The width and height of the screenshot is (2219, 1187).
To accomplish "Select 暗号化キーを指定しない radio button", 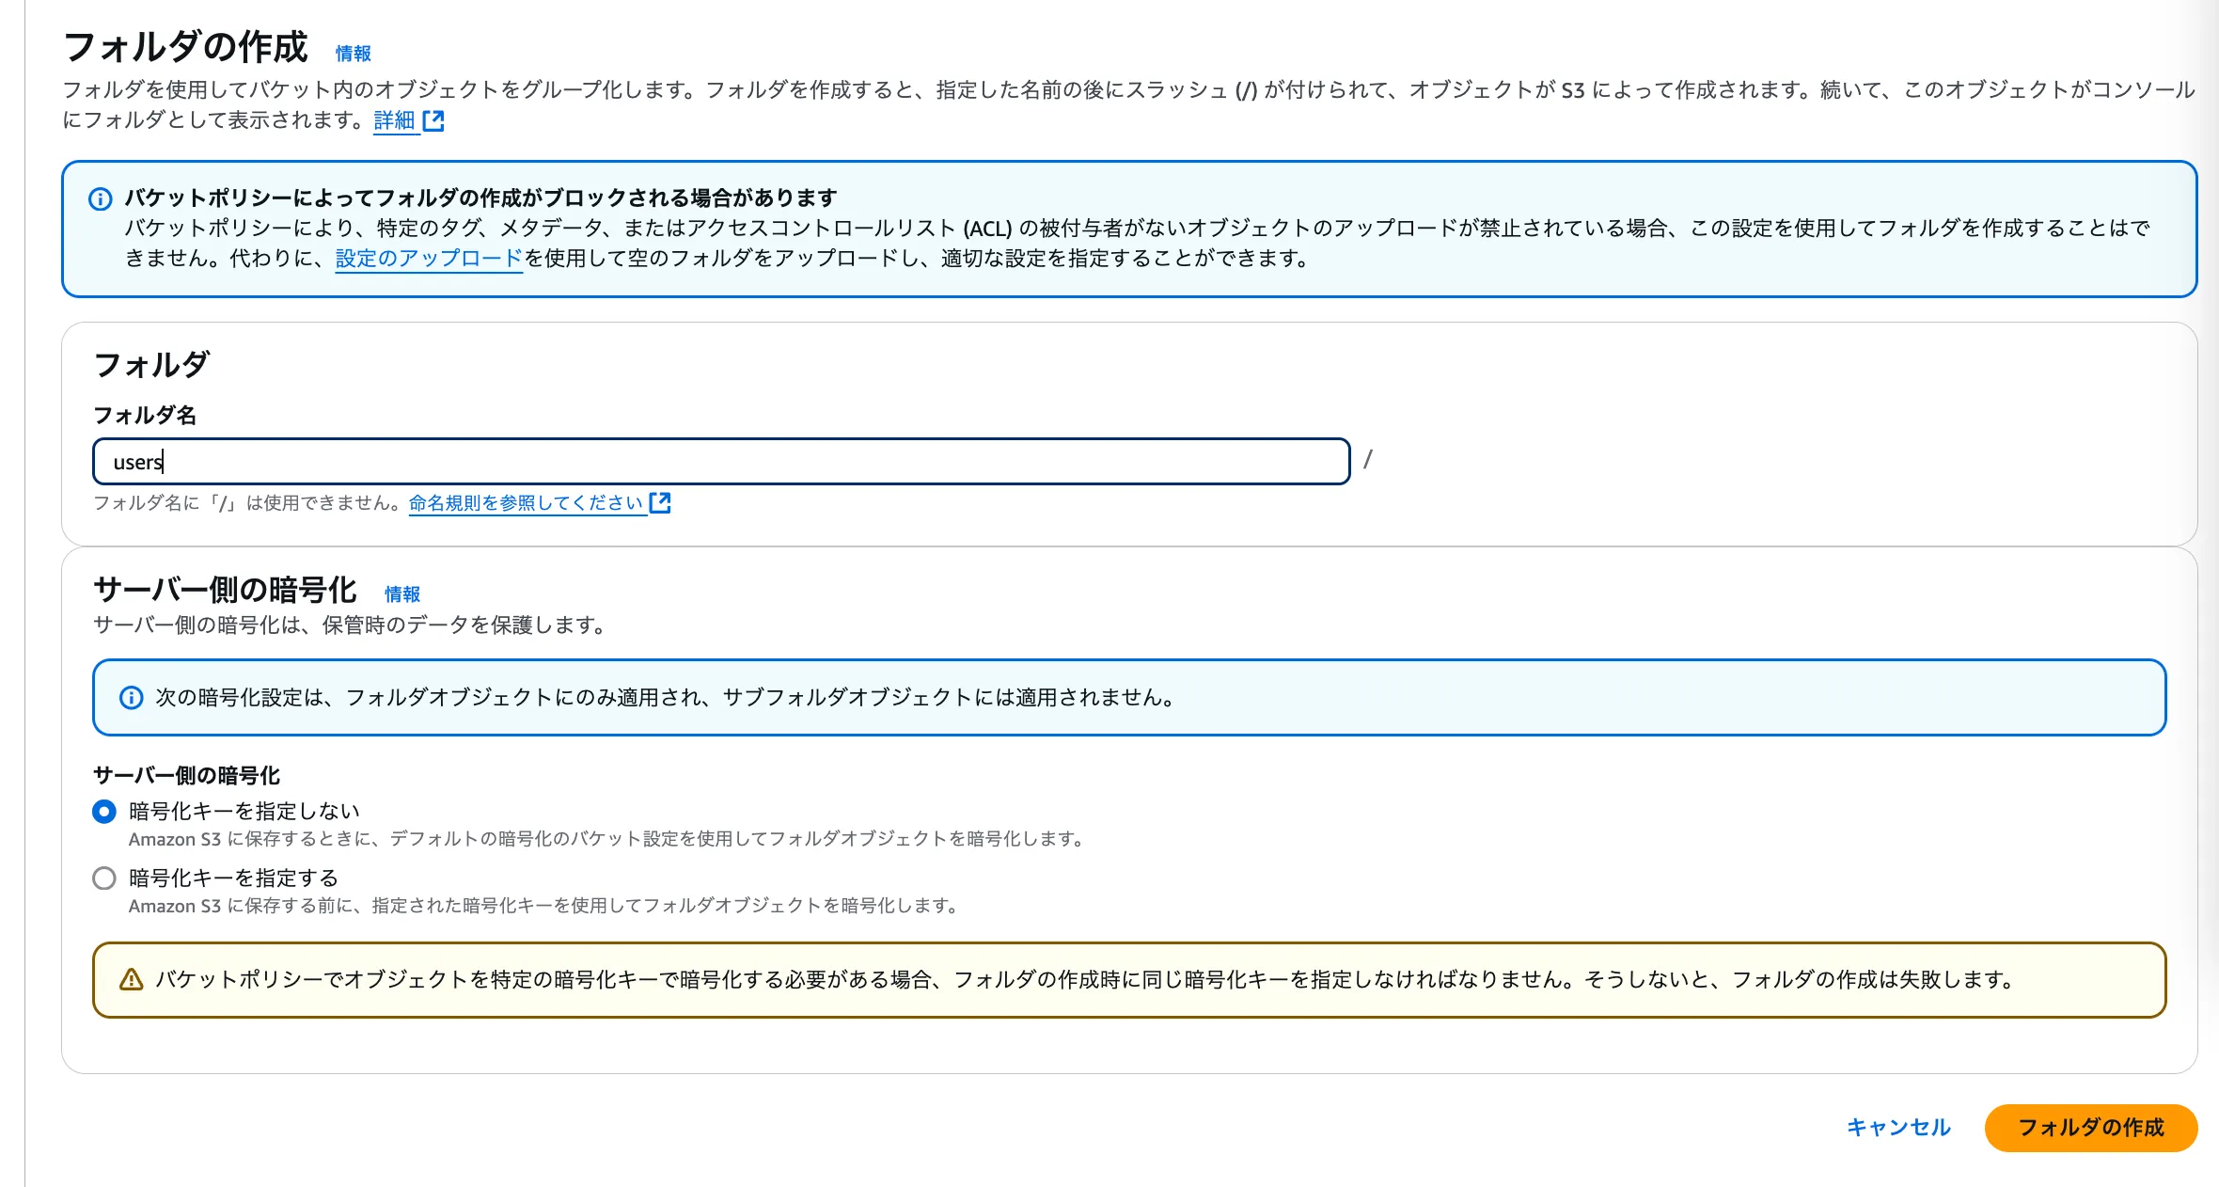I will pos(104,812).
